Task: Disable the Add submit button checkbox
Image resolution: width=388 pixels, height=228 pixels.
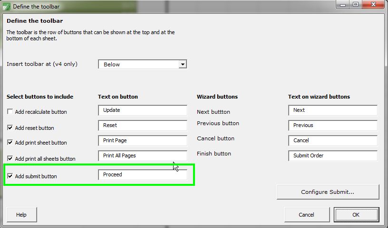Action: (10, 176)
